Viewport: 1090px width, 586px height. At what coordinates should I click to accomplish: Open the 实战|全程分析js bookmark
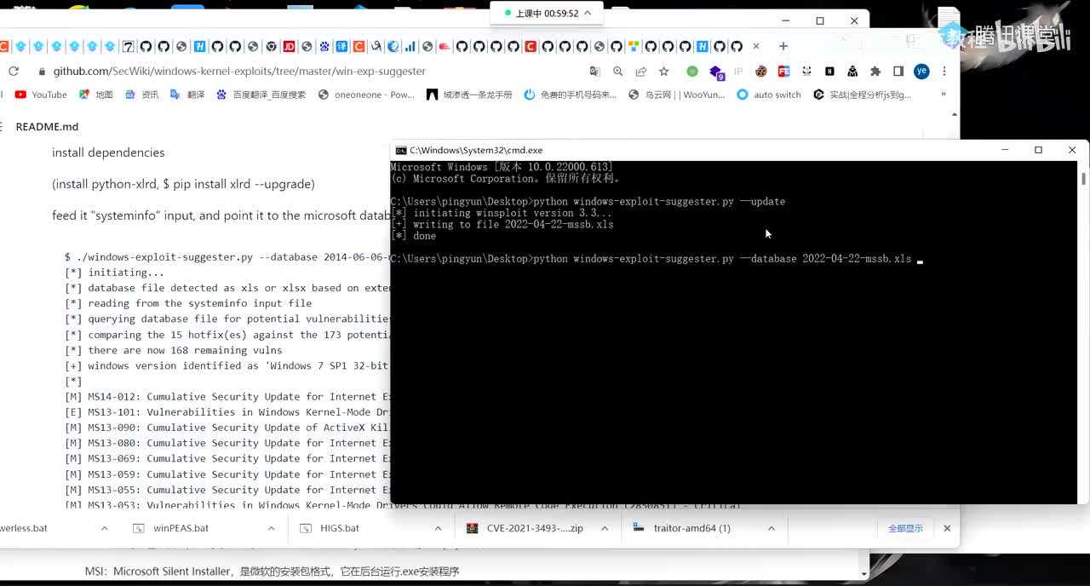[862, 95]
